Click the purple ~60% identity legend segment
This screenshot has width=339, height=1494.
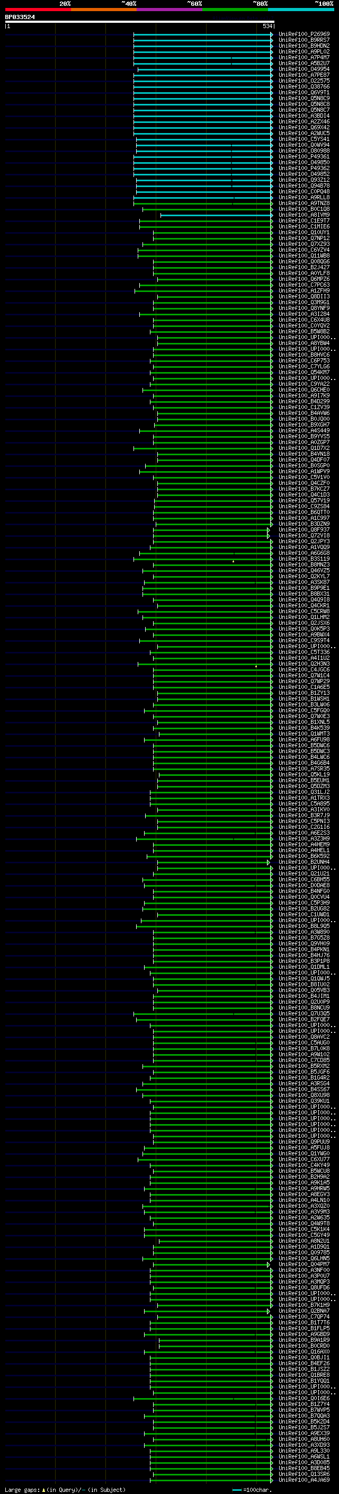[x=169, y=10]
